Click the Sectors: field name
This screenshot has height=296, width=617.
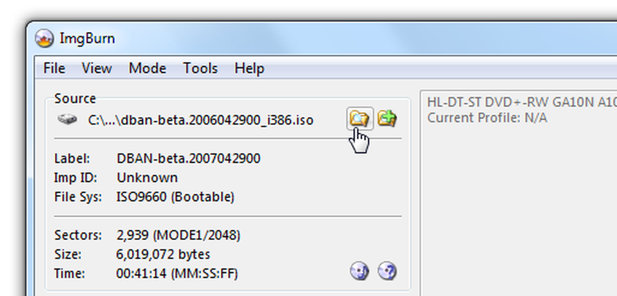tap(78, 235)
